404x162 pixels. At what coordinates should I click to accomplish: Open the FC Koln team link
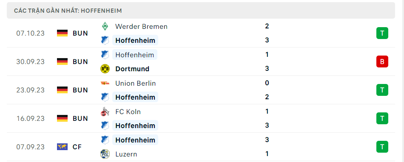coord(128,112)
